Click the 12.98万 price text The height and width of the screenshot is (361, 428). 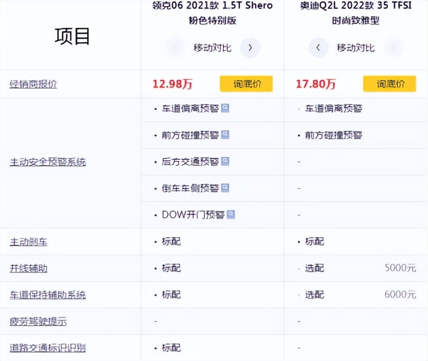tap(172, 84)
